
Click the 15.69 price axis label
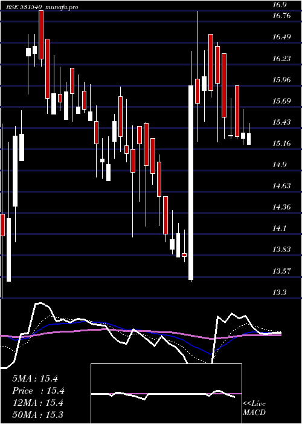(281, 101)
